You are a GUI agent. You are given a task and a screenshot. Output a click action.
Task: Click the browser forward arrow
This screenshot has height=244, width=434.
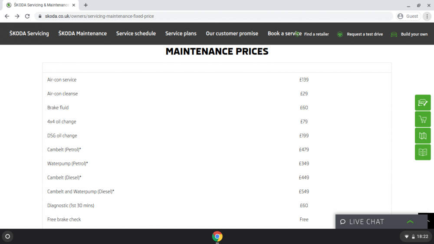click(17, 16)
